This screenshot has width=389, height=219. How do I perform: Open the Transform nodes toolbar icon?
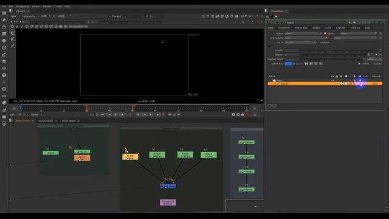[4, 68]
